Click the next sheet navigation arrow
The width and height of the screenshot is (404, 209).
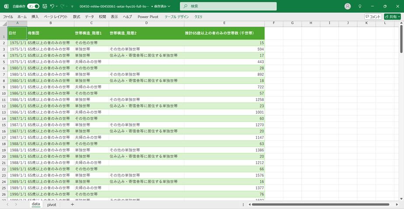point(16,205)
